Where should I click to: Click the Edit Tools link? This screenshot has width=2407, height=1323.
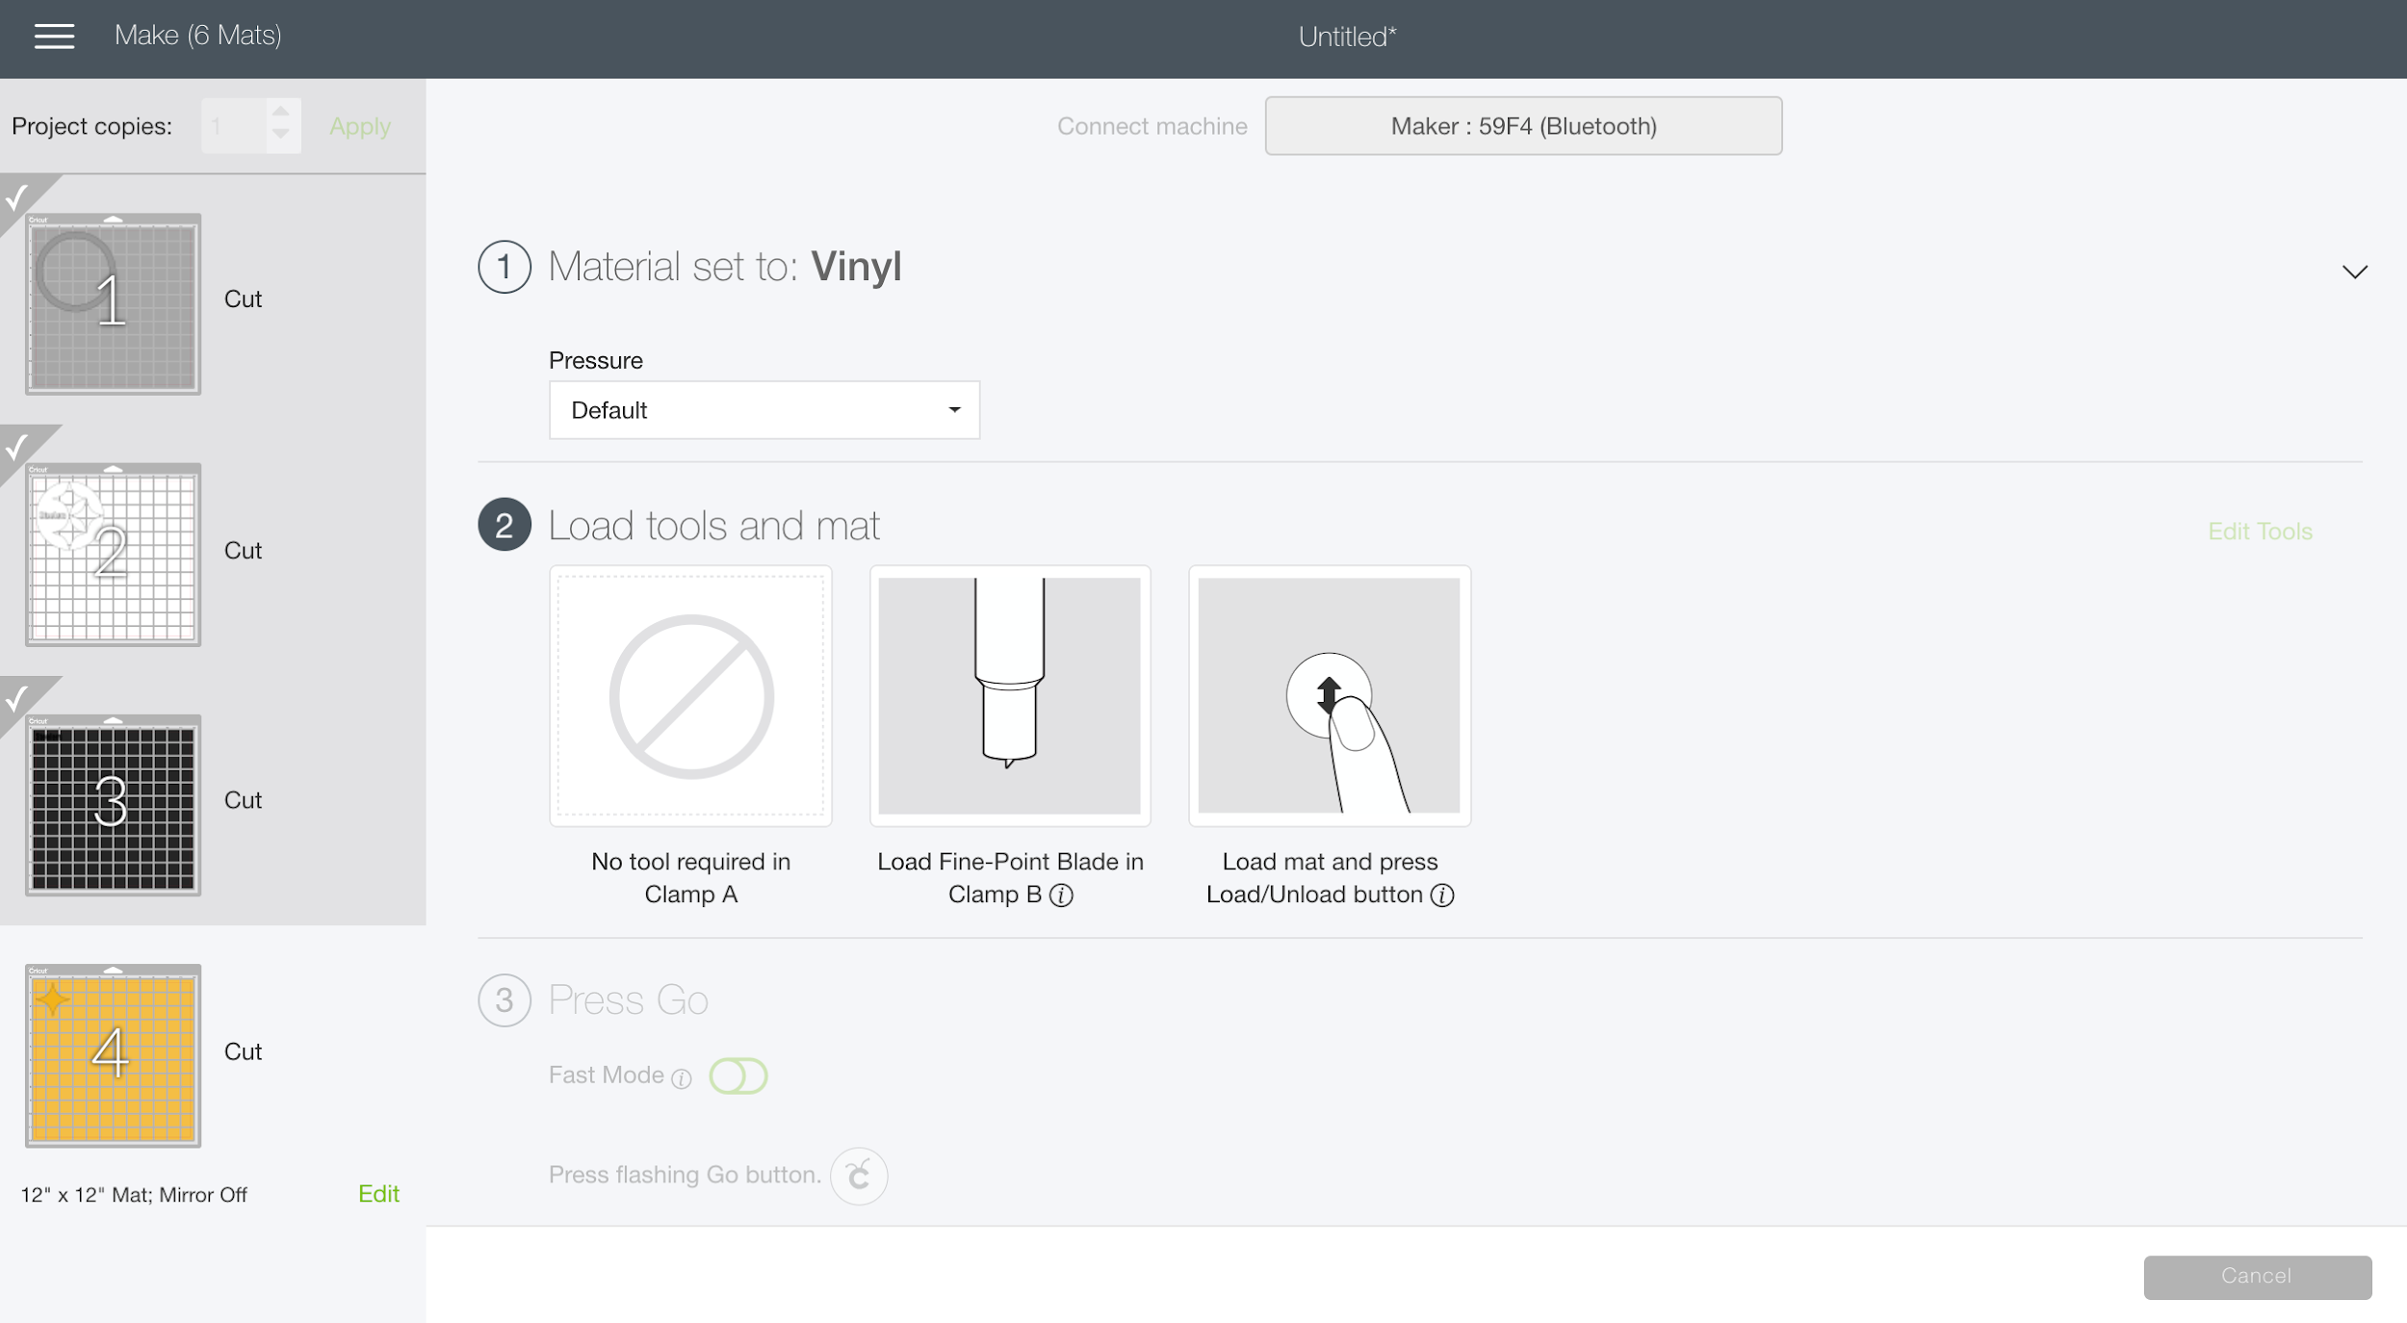2260,532
